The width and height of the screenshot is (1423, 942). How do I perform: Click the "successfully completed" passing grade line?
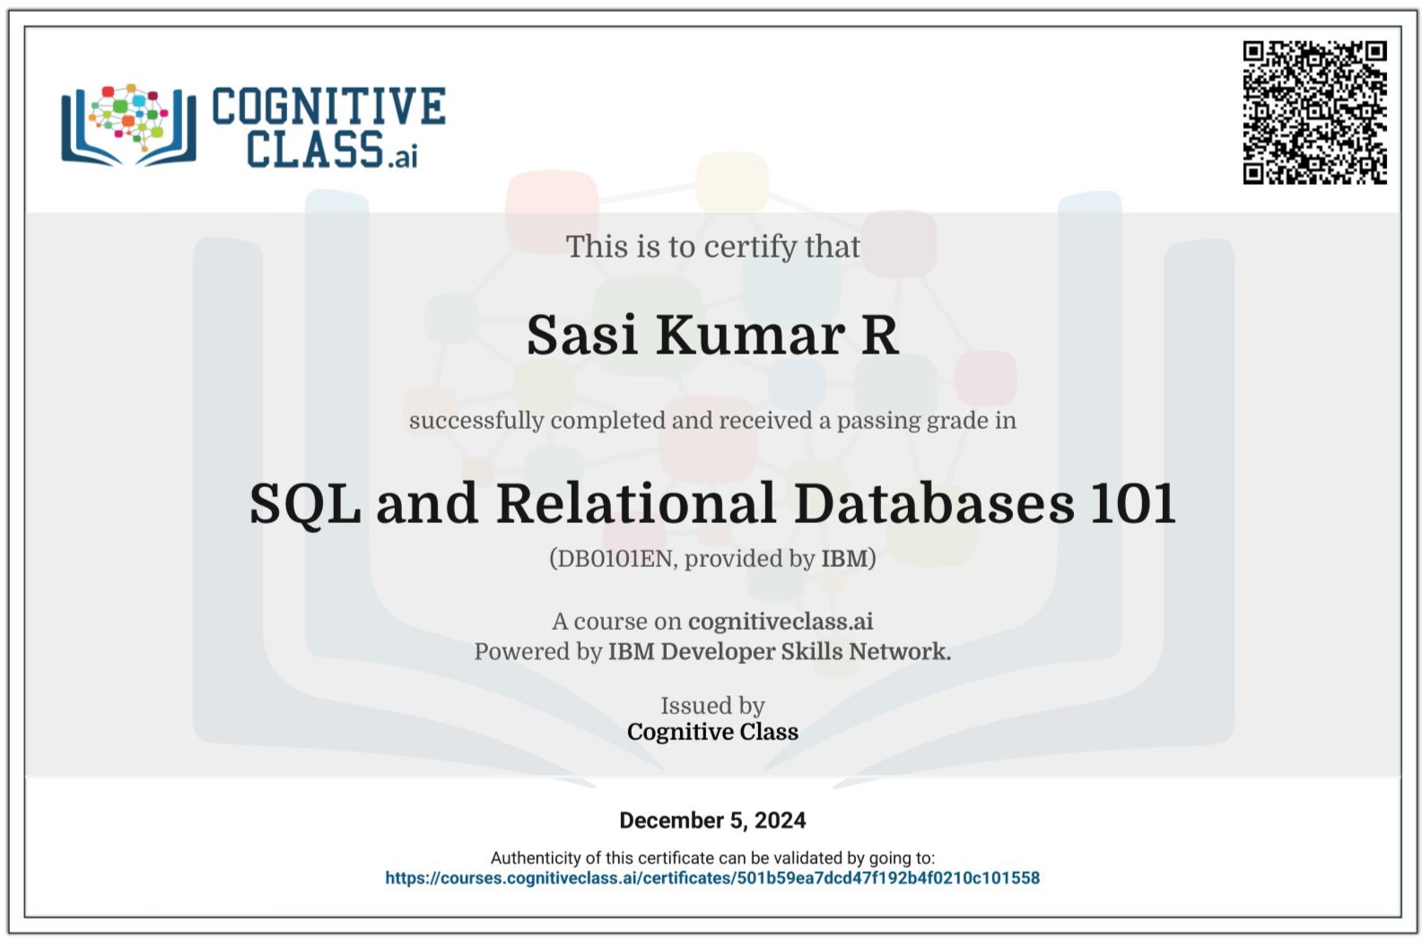click(712, 421)
